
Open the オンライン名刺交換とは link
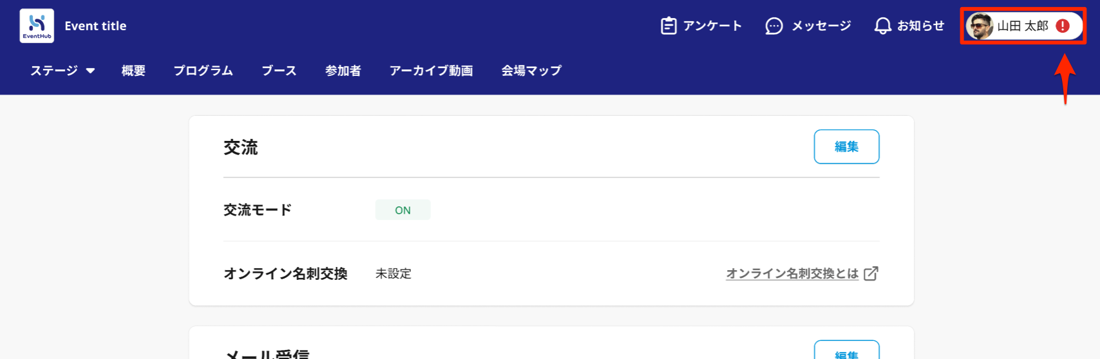coord(792,273)
